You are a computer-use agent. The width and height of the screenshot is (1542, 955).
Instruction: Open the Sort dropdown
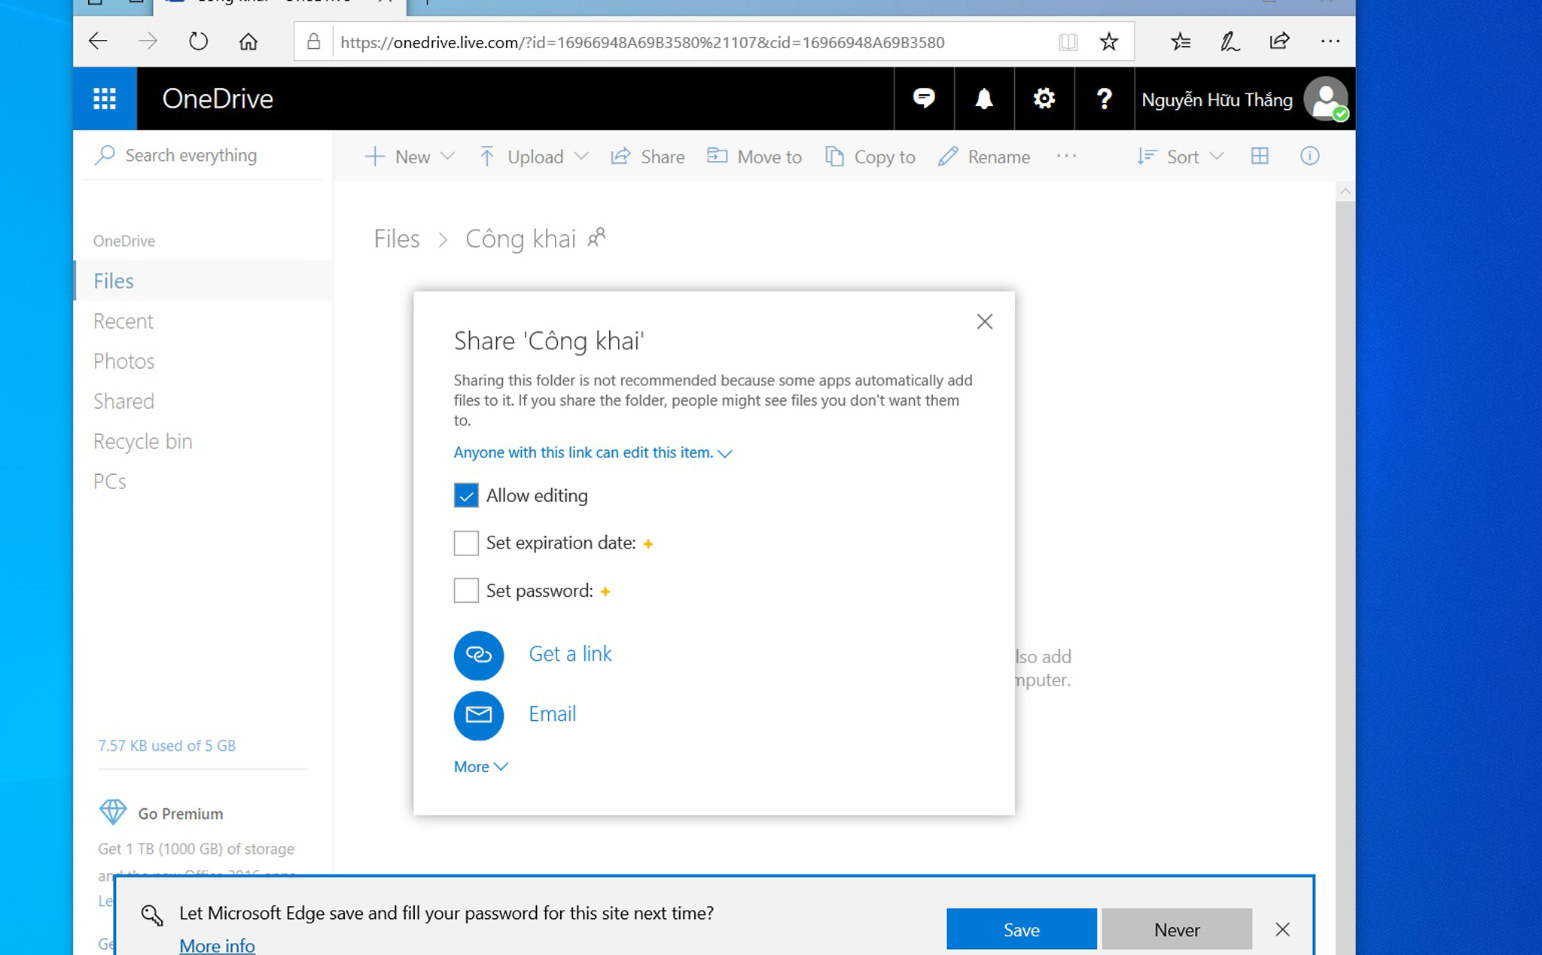click(x=1180, y=157)
